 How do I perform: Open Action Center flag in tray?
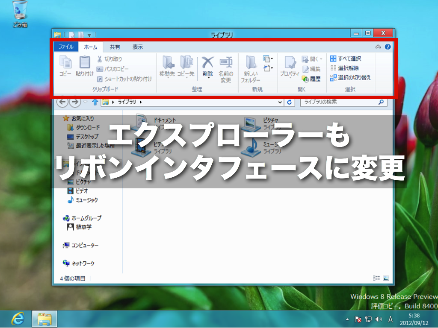(358, 319)
